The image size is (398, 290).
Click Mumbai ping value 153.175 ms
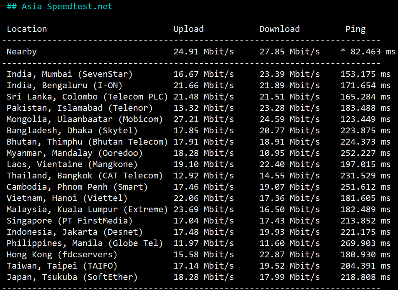point(365,74)
